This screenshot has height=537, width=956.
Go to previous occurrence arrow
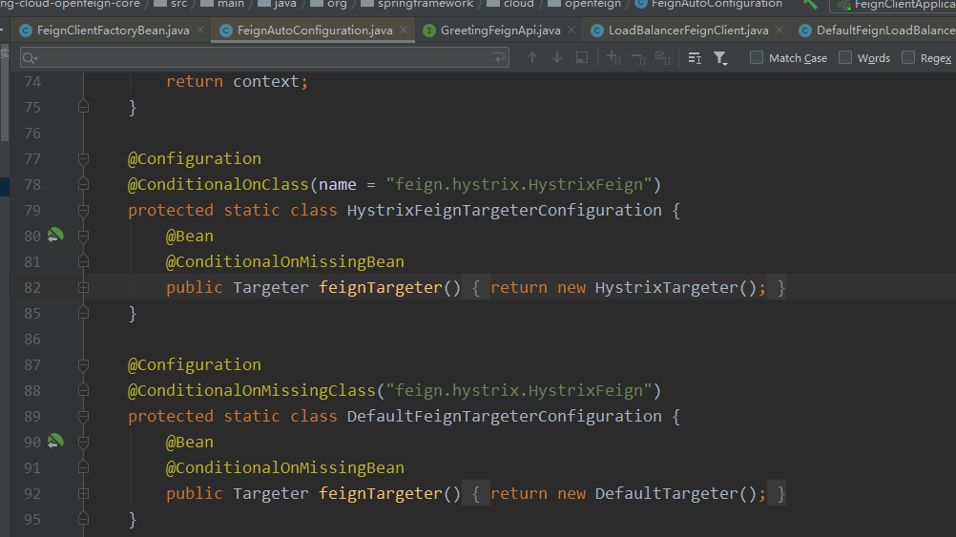[x=532, y=57]
